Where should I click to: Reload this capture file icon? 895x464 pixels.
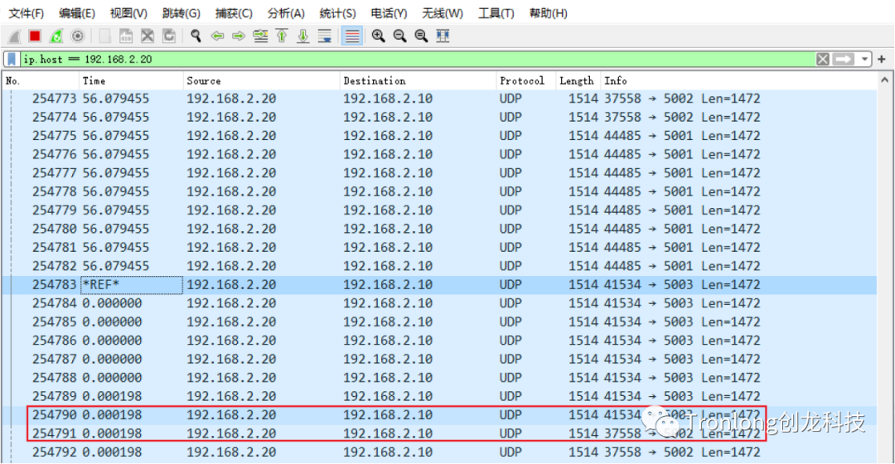tap(169, 36)
